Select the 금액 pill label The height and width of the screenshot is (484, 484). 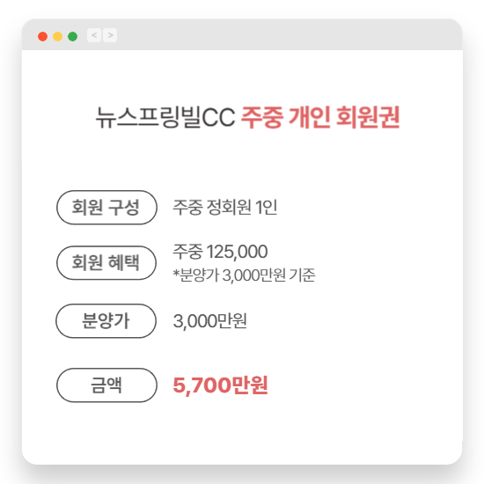106,385
